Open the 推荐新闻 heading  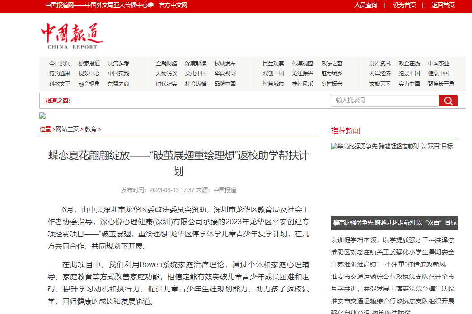[346, 131]
